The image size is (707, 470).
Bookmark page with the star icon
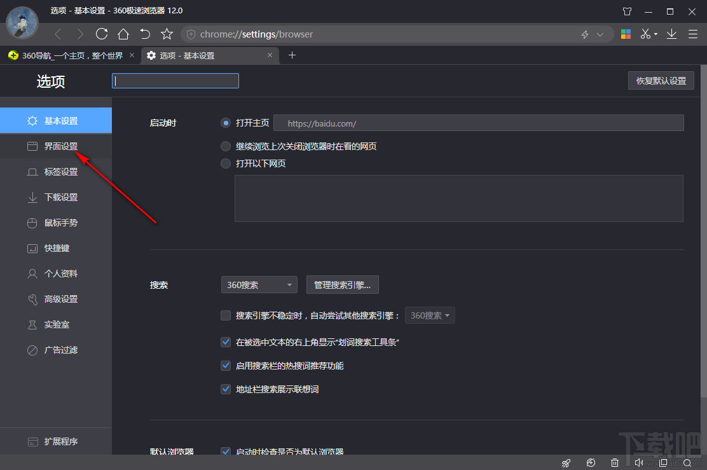click(167, 34)
